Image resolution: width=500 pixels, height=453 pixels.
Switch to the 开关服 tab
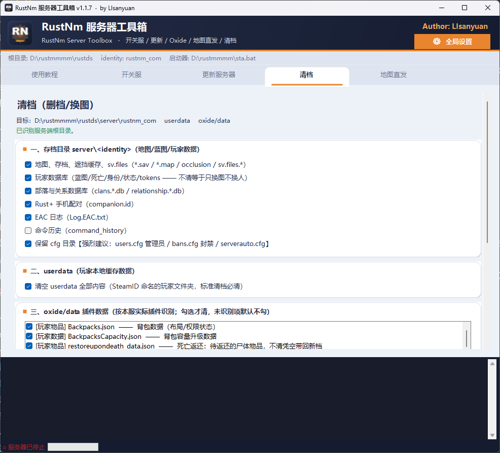(x=131, y=75)
